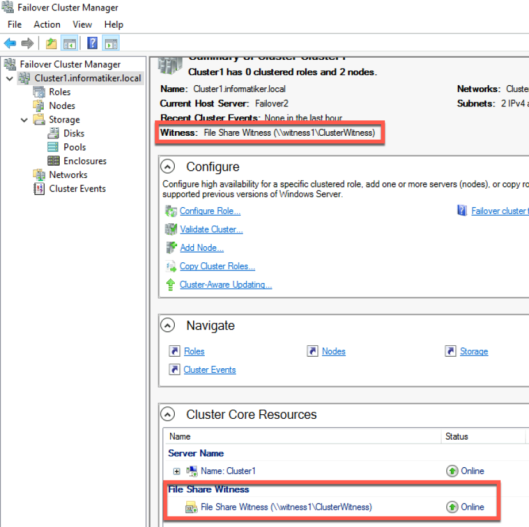Screen dimensions: 529x527
Task: Collapse the Cluster1.informatiker.local tree node
Action: (9, 78)
